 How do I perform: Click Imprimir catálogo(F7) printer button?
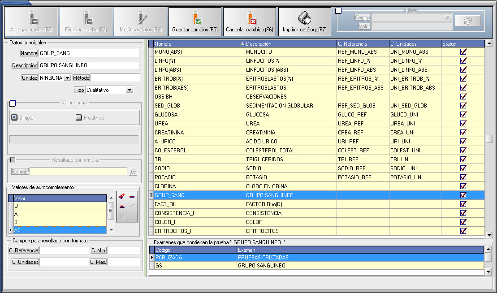pyautogui.click(x=305, y=22)
